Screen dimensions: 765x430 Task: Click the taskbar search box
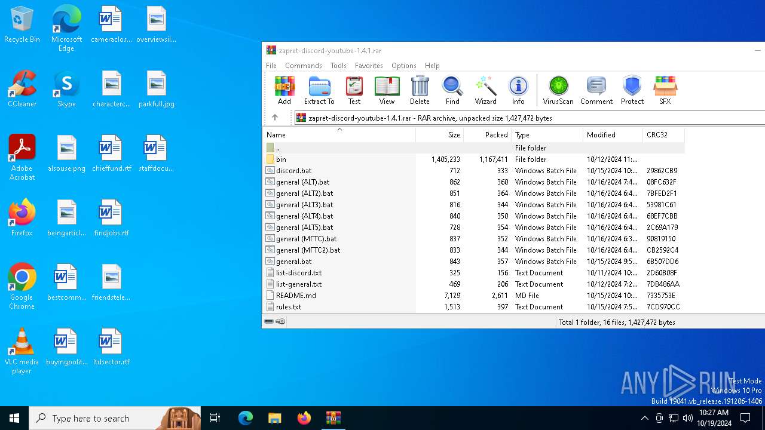click(115, 418)
